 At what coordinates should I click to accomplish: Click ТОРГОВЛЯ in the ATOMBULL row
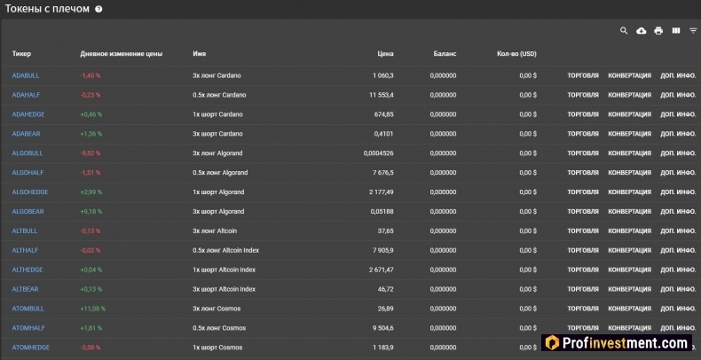coord(583,309)
